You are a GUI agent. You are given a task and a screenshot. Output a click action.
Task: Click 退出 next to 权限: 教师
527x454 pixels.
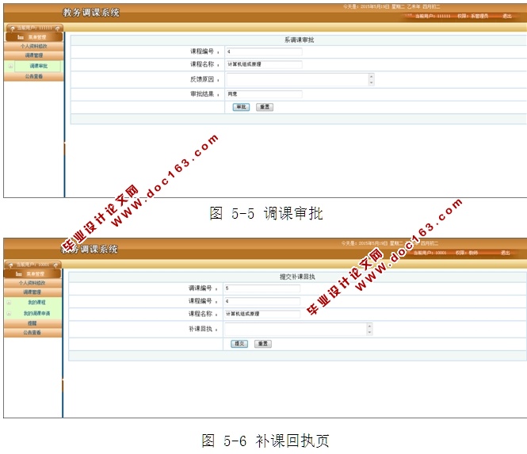click(x=505, y=253)
